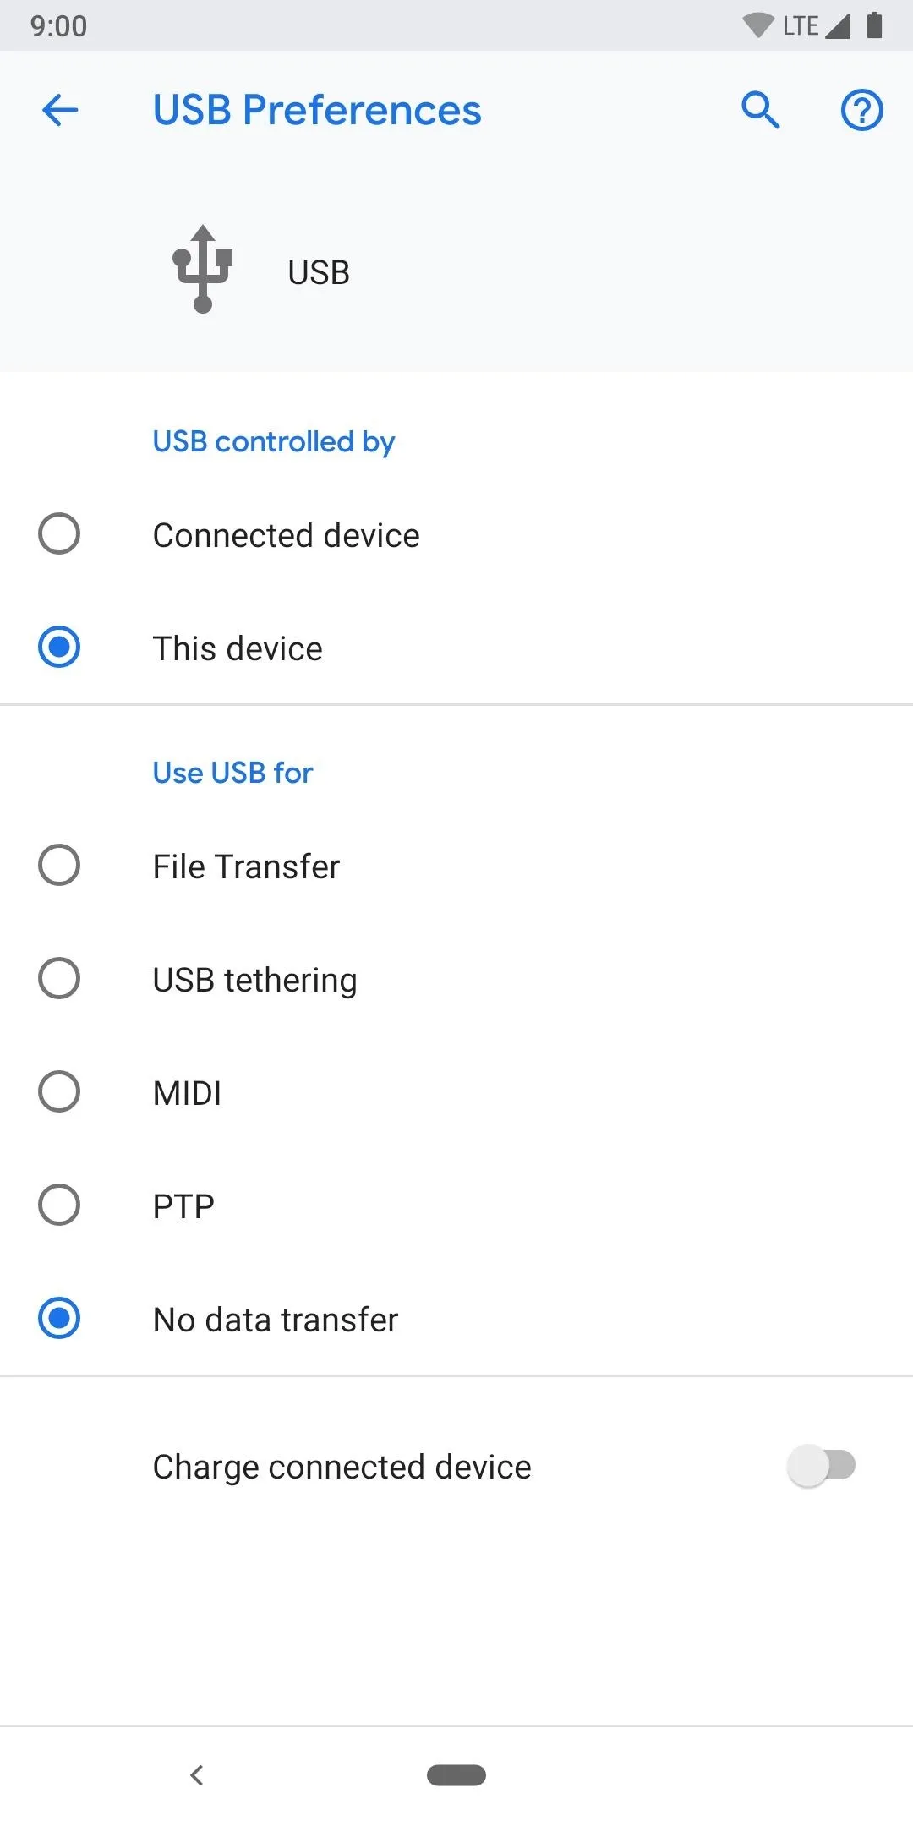The width and height of the screenshot is (913, 1826).
Task: Open help via the question mark icon
Action: tap(861, 110)
